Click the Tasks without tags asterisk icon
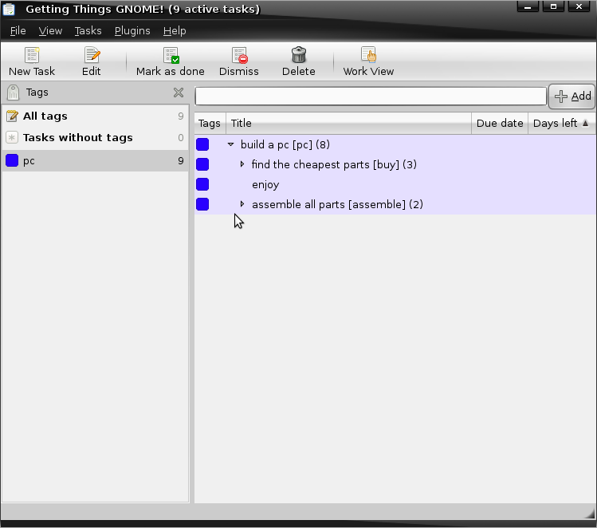The image size is (597, 528). point(12,137)
